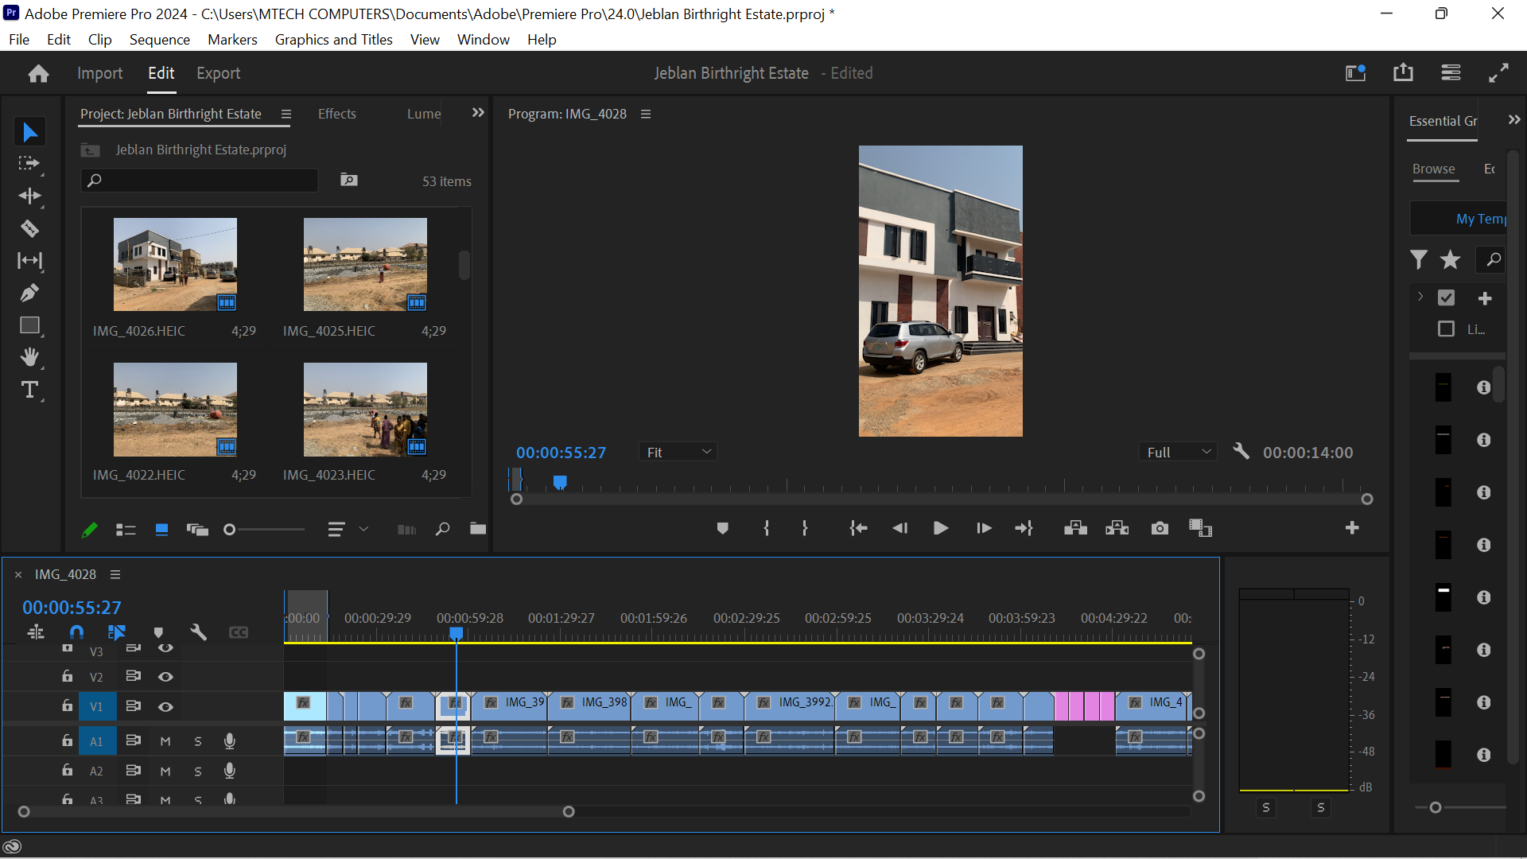
Task: Click Mark In bracket button
Action: (767, 528)
